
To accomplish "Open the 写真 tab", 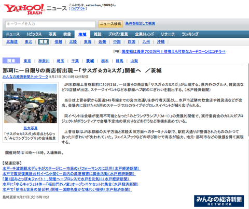I will tap(52, 34).
